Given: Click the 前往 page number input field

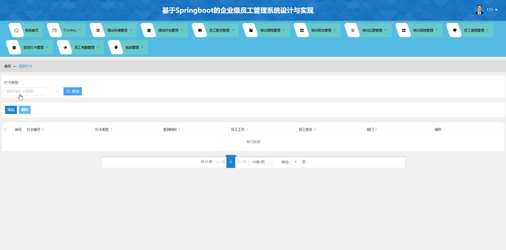Looking at the screenshot, I should 295,162.
